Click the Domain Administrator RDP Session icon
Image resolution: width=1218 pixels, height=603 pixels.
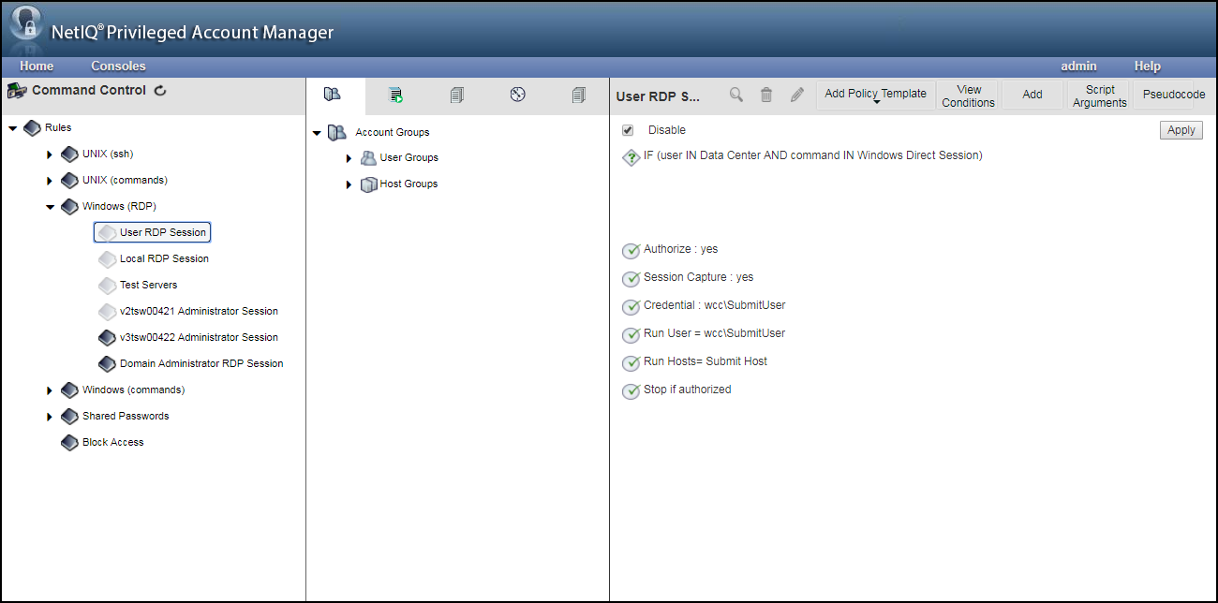107,363
